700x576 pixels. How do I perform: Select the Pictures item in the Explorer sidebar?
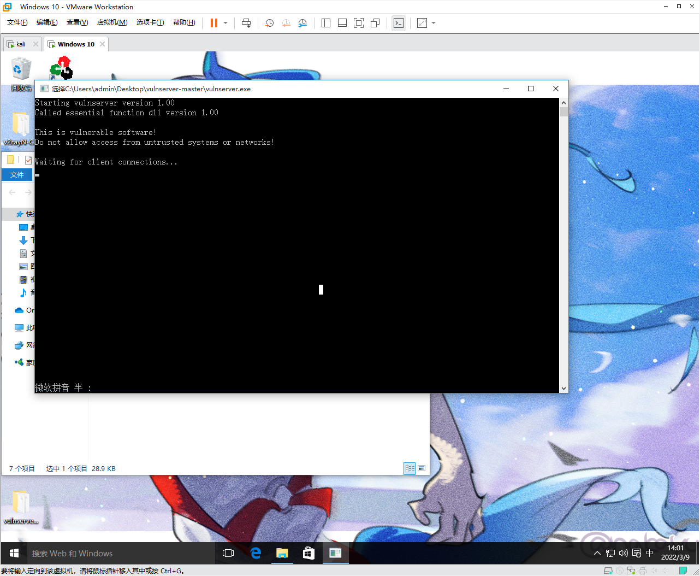23,267
